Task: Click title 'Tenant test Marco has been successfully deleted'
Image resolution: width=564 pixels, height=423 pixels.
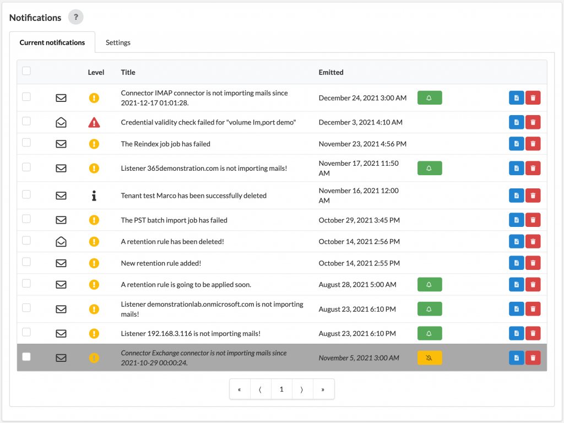Action: 193,196
